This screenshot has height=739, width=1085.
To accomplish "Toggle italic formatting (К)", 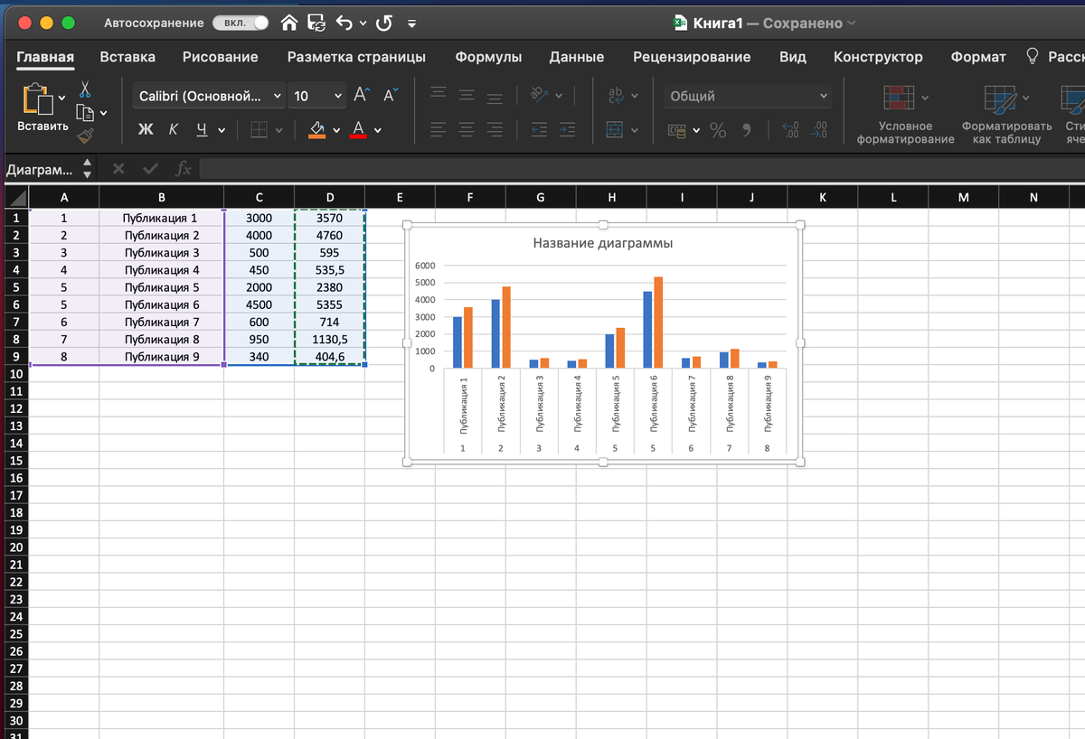I will [173, 130].
